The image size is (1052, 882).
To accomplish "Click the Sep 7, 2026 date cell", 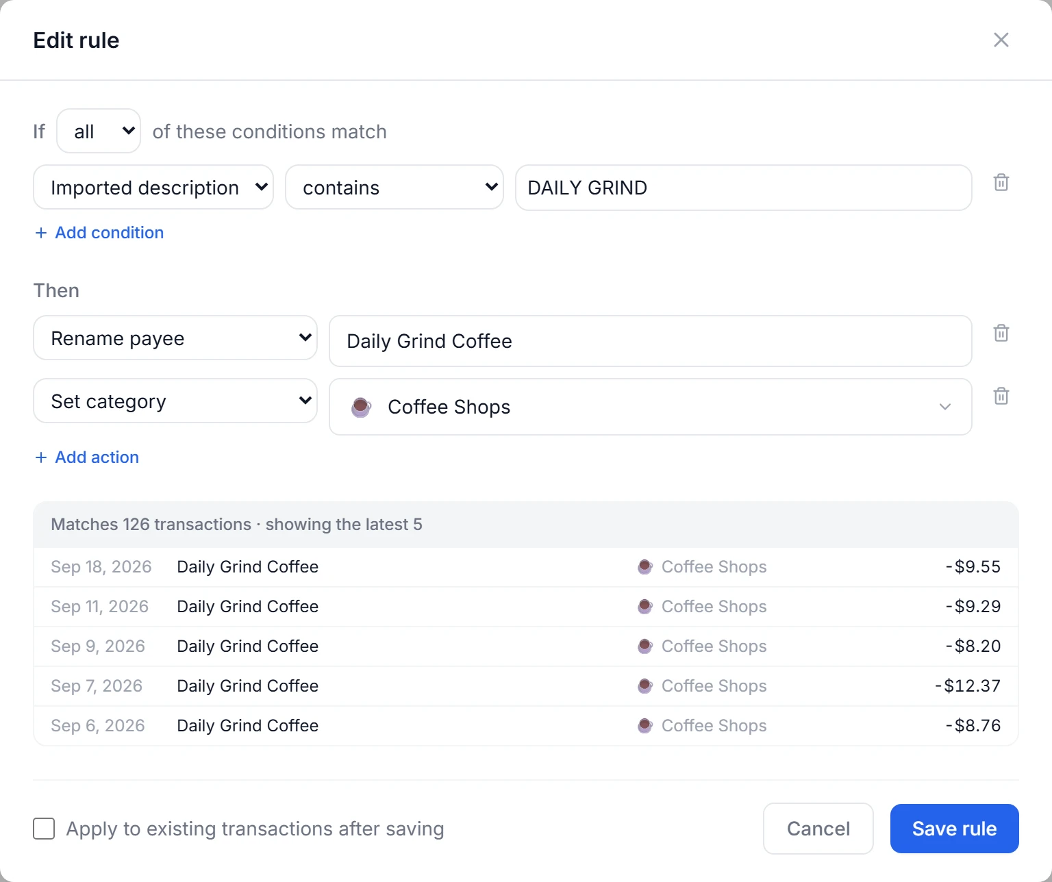I will coord(97,686).
